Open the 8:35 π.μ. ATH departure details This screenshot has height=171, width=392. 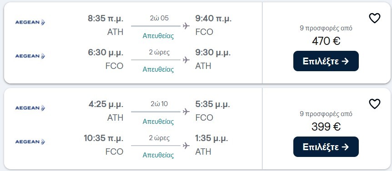[106, 25]
